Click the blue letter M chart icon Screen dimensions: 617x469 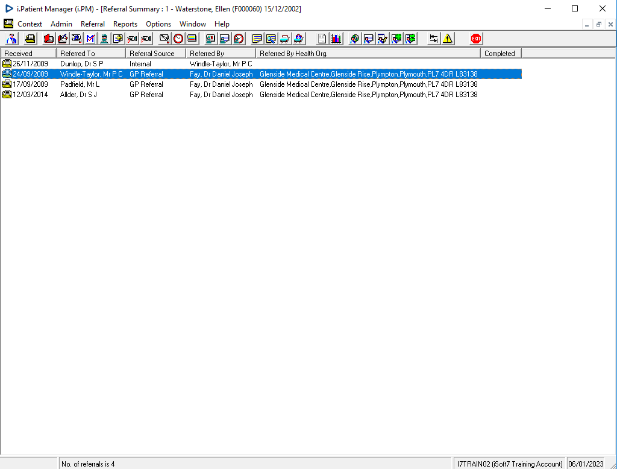click(x=90, y=39)
